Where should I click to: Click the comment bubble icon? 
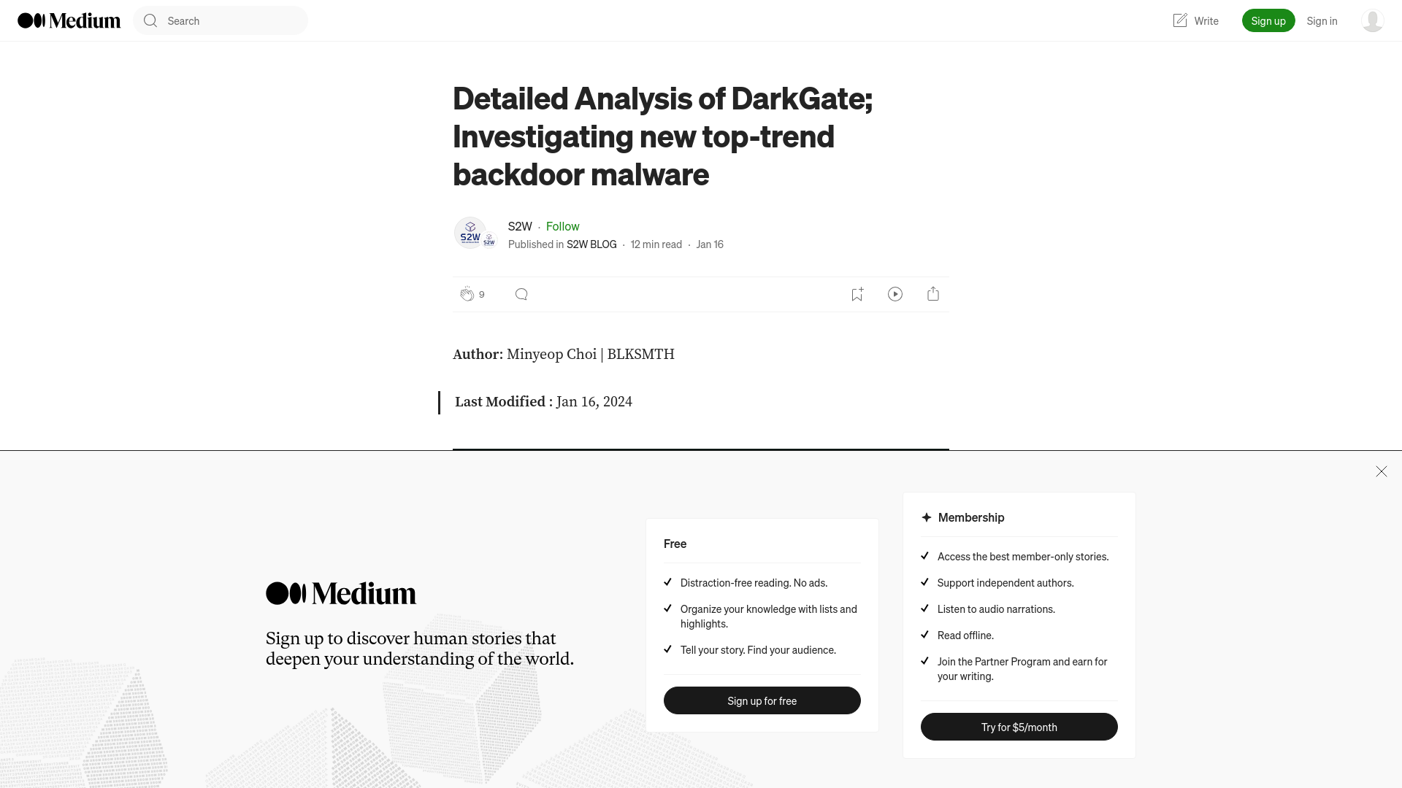click(x=521, y=295)
